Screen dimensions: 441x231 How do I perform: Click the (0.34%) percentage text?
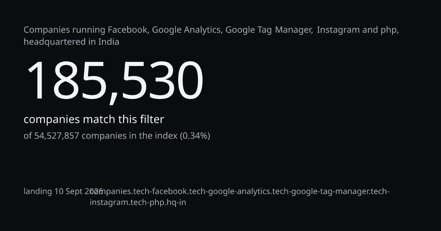(195, 136)
